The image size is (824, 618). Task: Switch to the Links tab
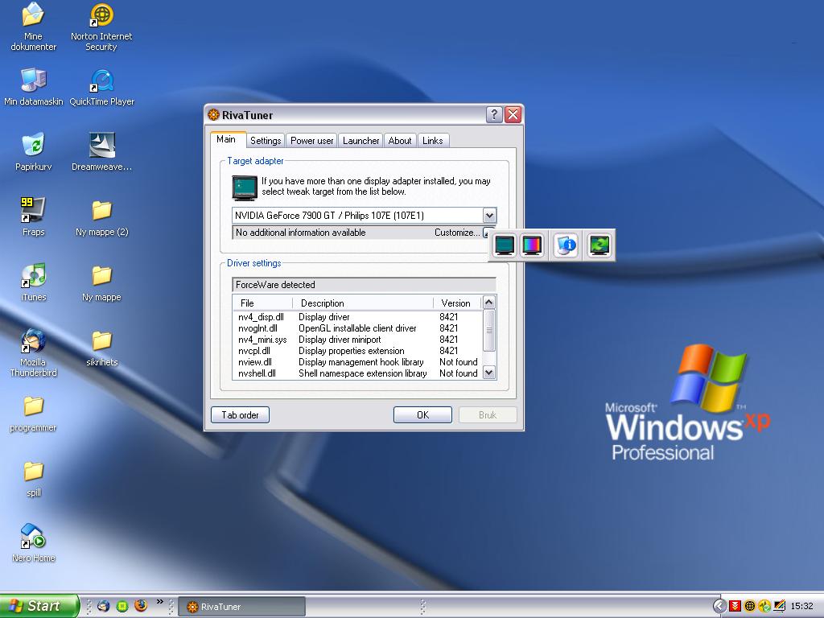click(432, 140)
